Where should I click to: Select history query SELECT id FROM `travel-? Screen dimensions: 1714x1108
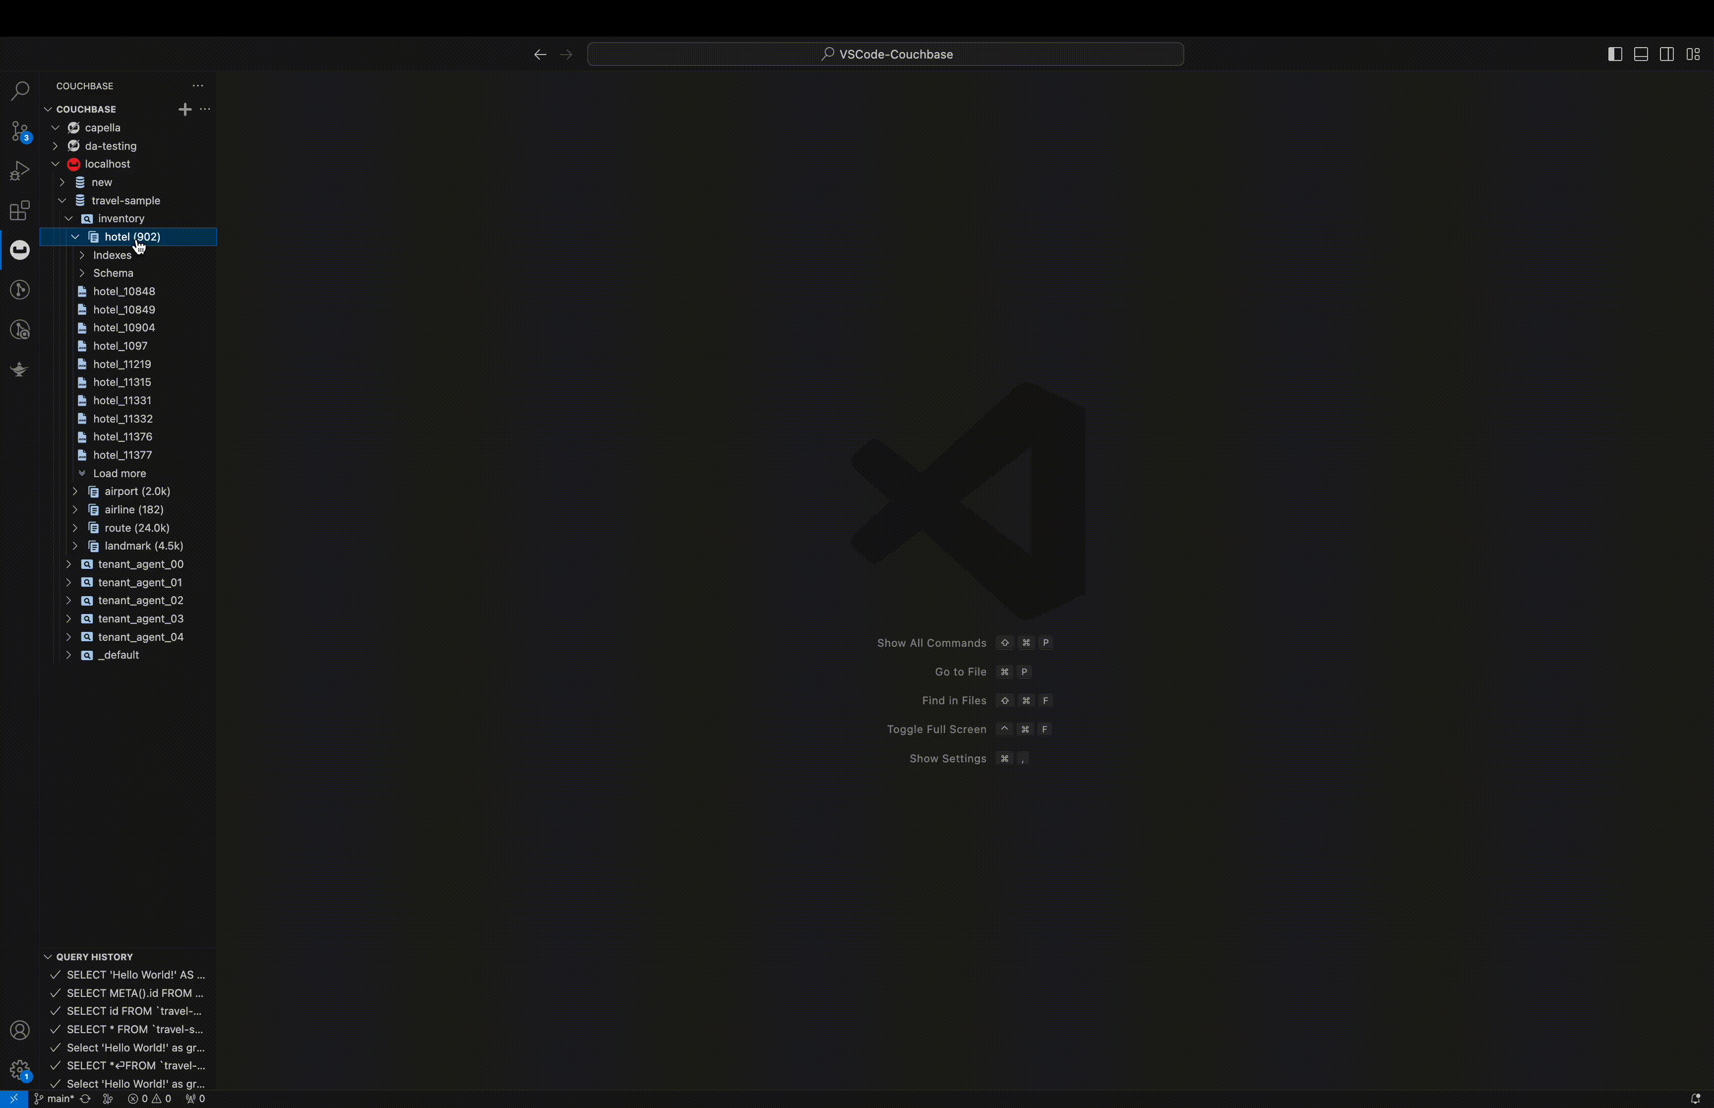click(x=128, y=1012)
